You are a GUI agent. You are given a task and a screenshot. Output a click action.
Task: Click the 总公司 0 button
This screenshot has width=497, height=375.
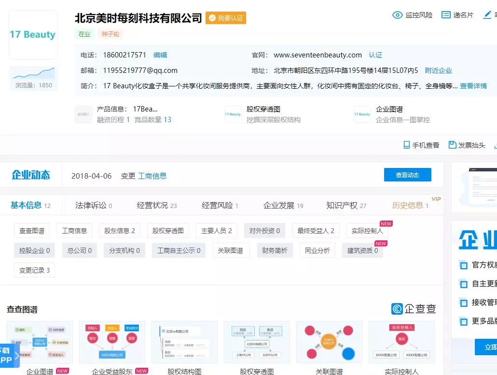point(80,250)
